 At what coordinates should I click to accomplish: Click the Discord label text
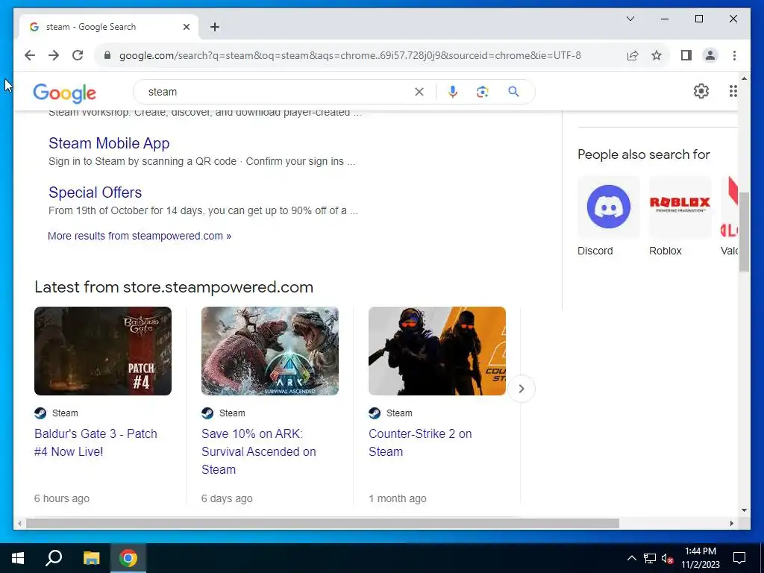595,251
